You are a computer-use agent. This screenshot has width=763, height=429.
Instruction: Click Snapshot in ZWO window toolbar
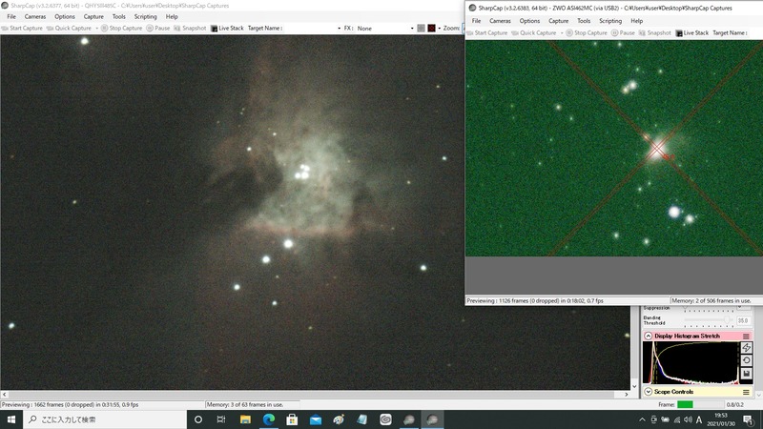655,33
